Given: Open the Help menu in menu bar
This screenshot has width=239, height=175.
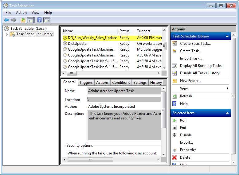Looking at the screenshot, I should 48,13.
